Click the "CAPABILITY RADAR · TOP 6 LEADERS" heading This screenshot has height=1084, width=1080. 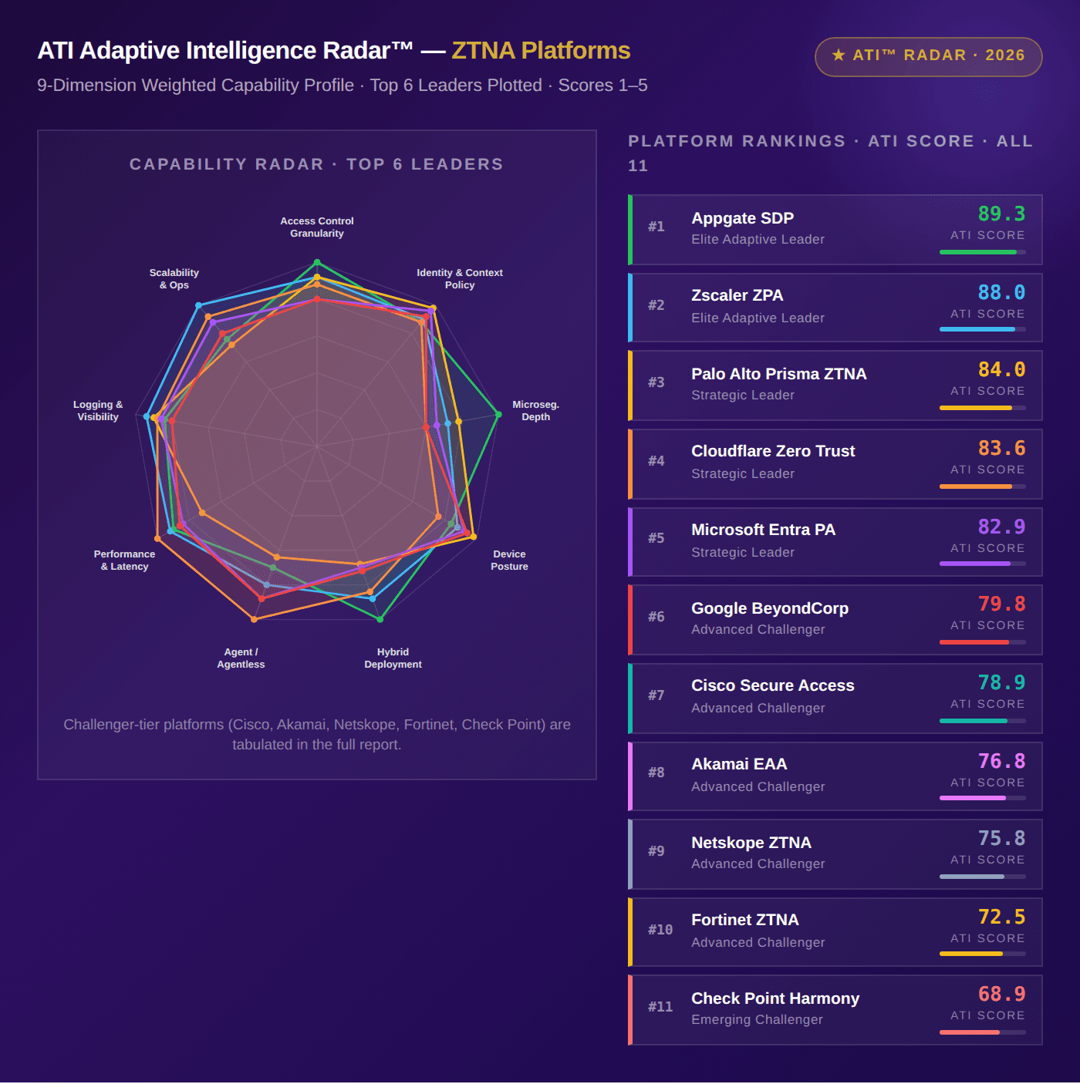[x=316, y=164]
